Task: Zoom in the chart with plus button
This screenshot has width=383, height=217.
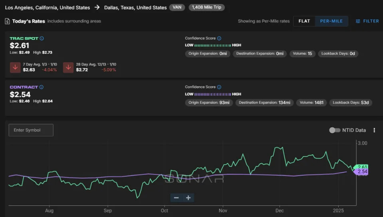Action: 188,198
